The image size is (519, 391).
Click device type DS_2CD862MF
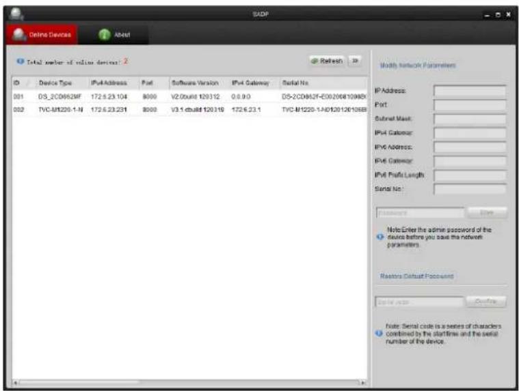pos(59,96)
